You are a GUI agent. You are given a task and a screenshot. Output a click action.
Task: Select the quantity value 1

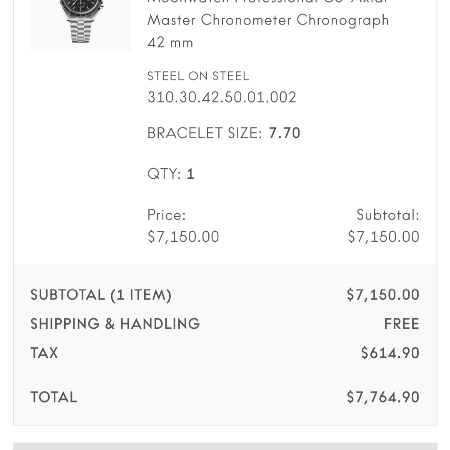tap(190, 174)
